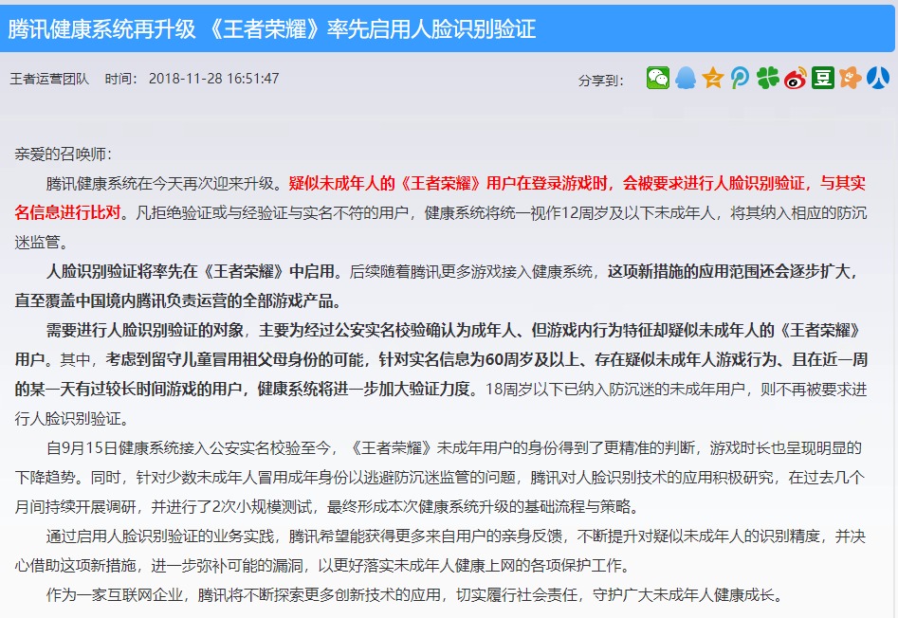The height and width of the screenshot is (618, 898).
Task: Click the bold sentence beginning 考虑到留守儿童冒用祖父母身份的可能
Action: [440, 374]
